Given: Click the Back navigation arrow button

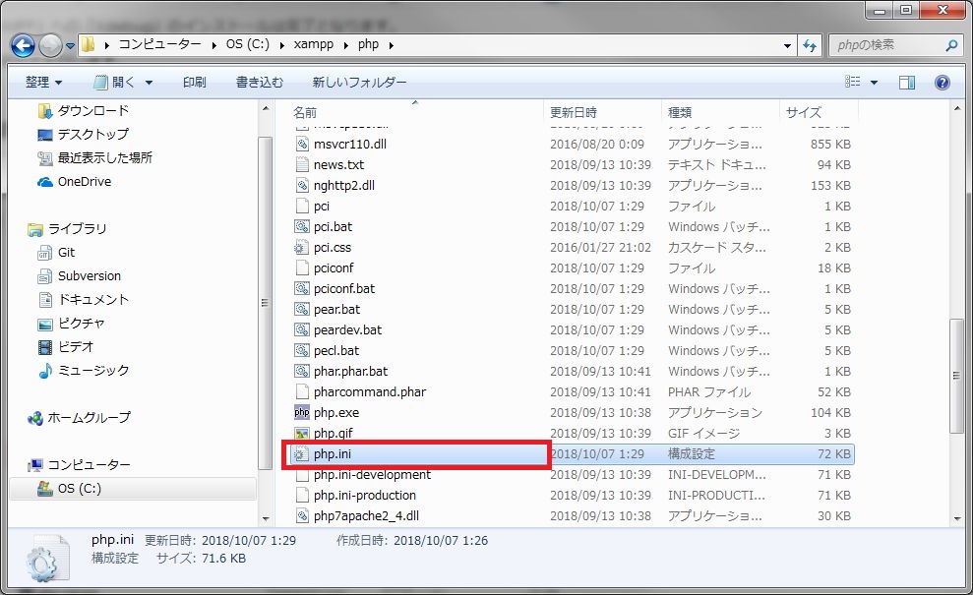Looking at the screenshot, I should pos(23,45).
